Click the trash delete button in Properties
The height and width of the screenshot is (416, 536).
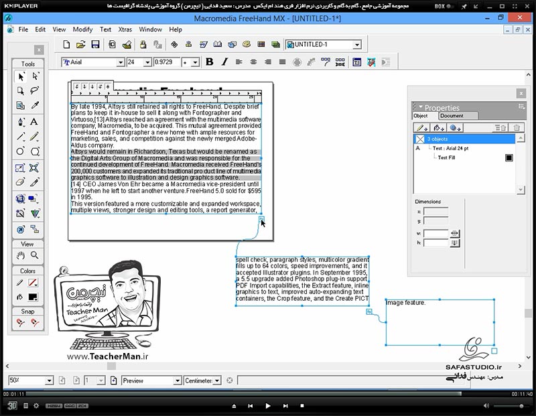(x=517, y=128)
